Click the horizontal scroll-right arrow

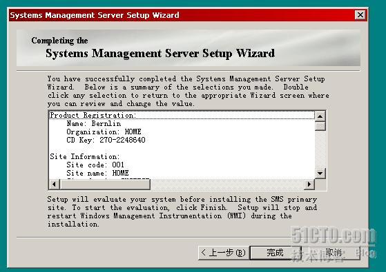[309, 184]
